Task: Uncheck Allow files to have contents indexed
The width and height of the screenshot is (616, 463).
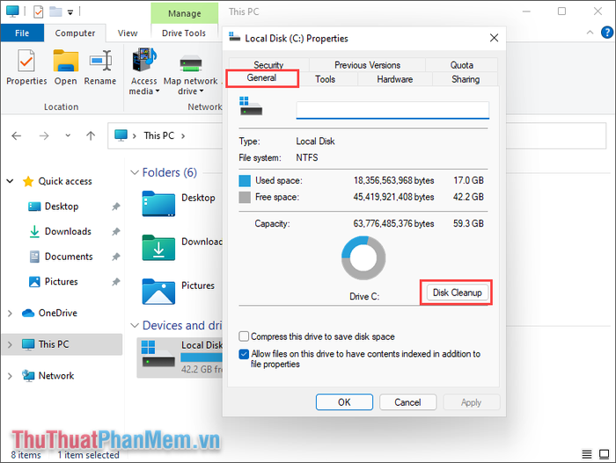Action: (x=244, y=354)
